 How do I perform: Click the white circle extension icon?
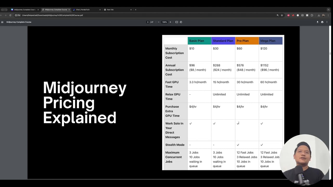click(x=298, y=15)
